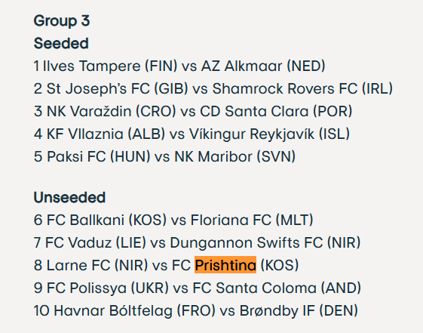Click the Floriana FC (MLT) text
423x333 pixels.
[252, 220]
